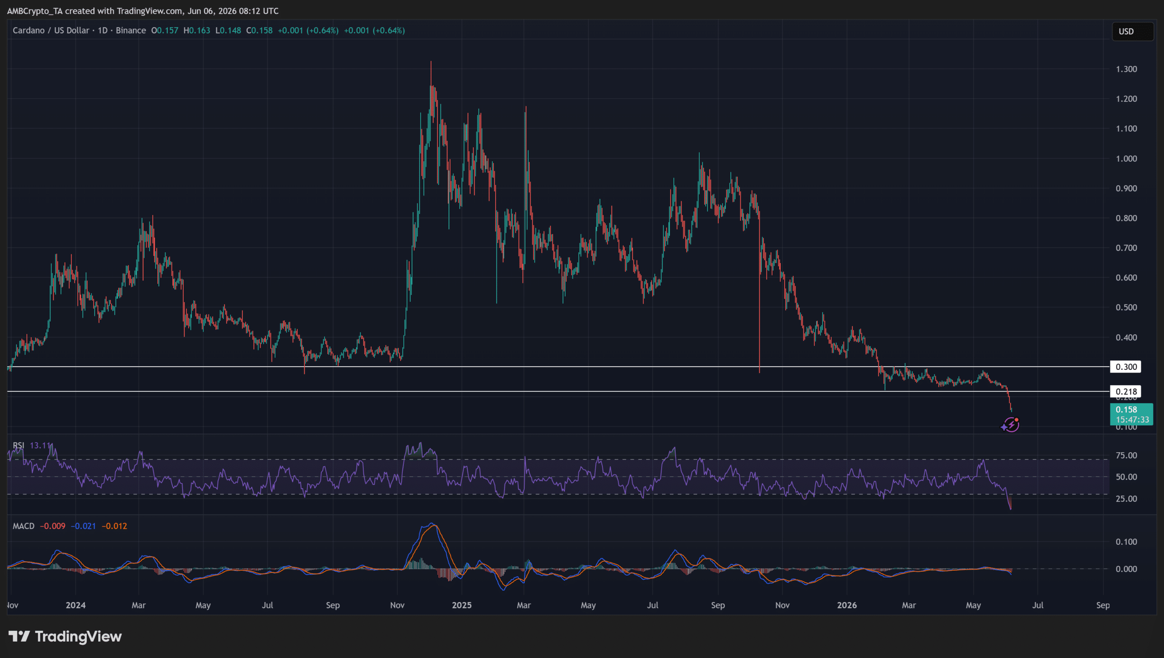Screen dimensions: 1164x658
Task: Click the 1.300 price axis label
Action: [x=1126, y=69]
